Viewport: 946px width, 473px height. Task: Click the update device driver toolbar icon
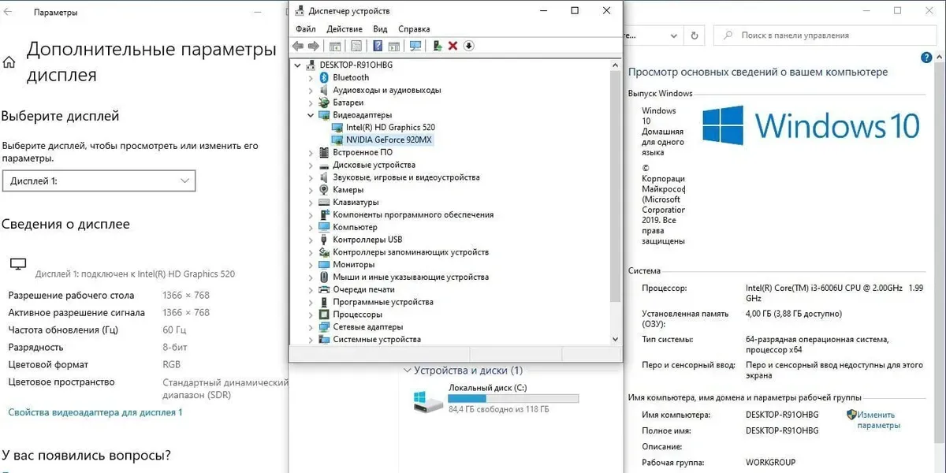point(437,46)
